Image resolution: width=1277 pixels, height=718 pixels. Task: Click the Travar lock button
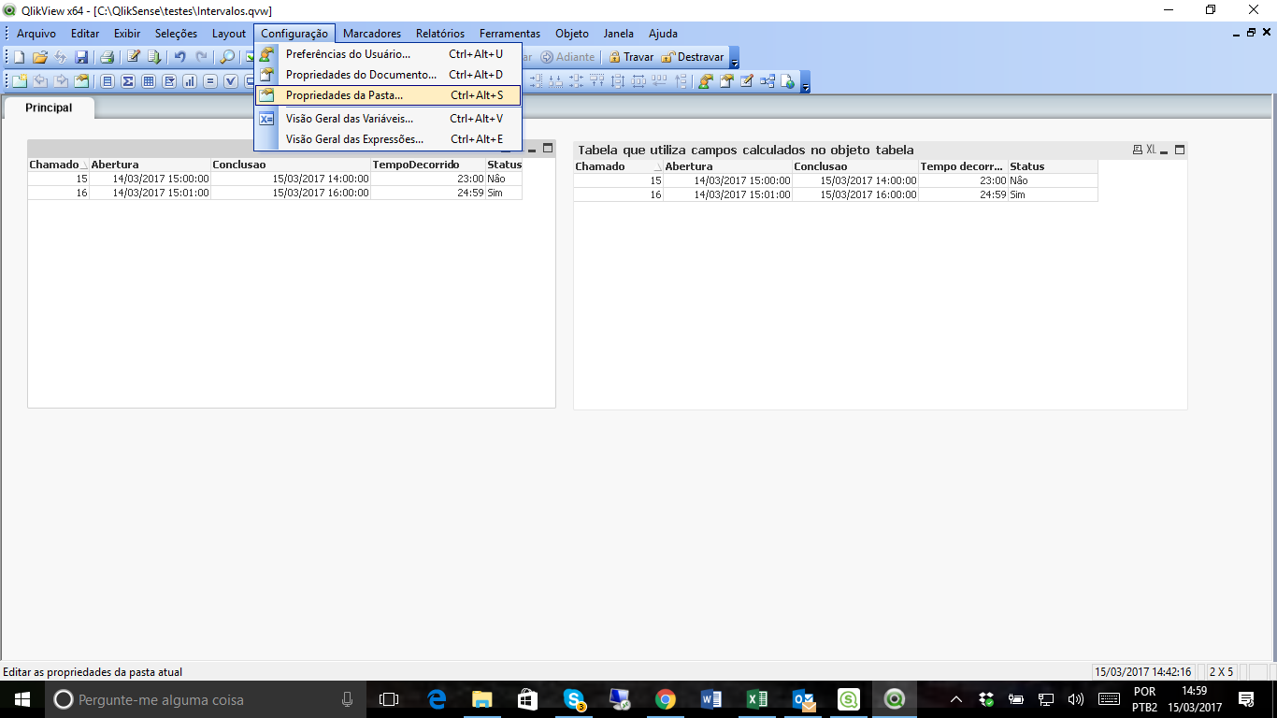[x=631, y=57]
